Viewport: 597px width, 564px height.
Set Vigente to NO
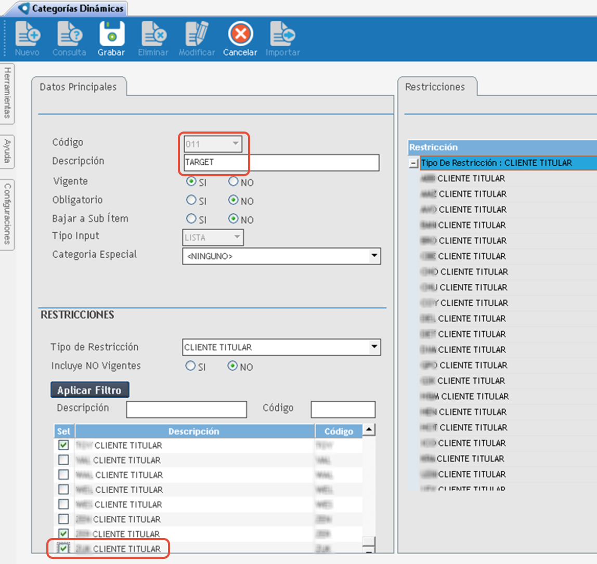tap(233, 181)
